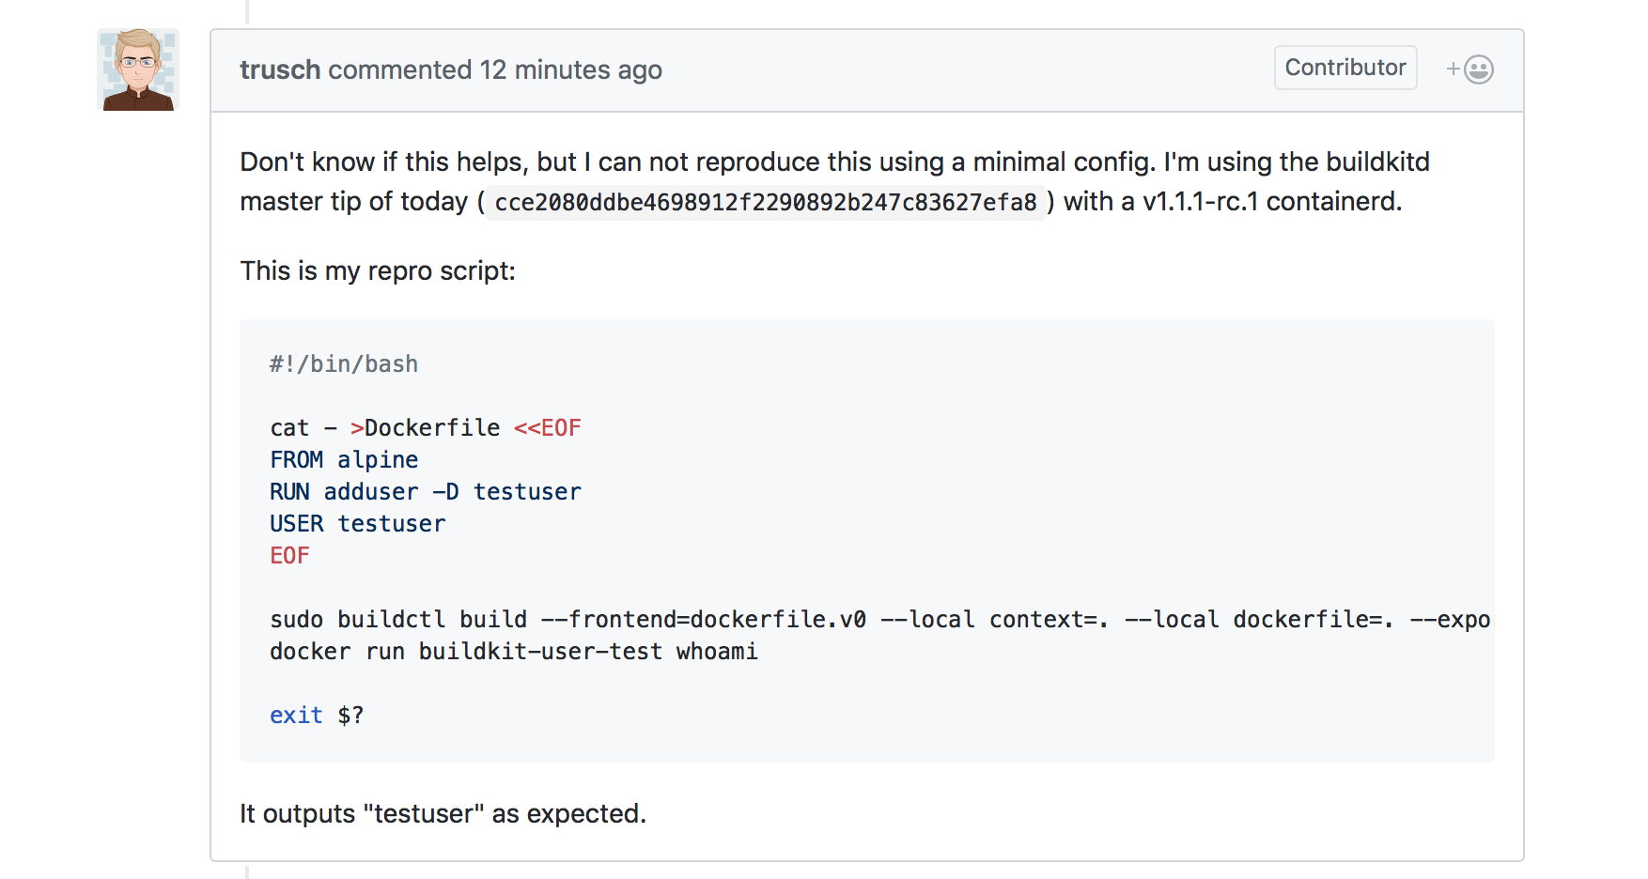1648x879 pixels.
Task: Click the sentence containing 'outputs testuser as expected'
Action: [442, 813]
